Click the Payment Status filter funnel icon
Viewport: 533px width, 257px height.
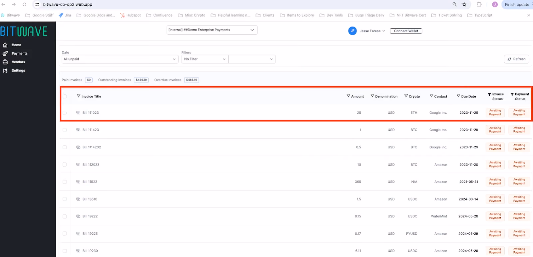coord(512,94)
